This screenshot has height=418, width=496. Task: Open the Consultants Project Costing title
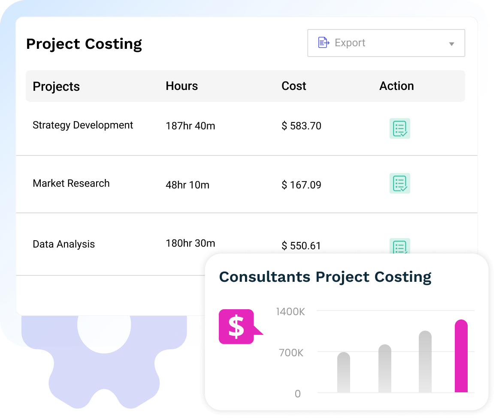325,277
